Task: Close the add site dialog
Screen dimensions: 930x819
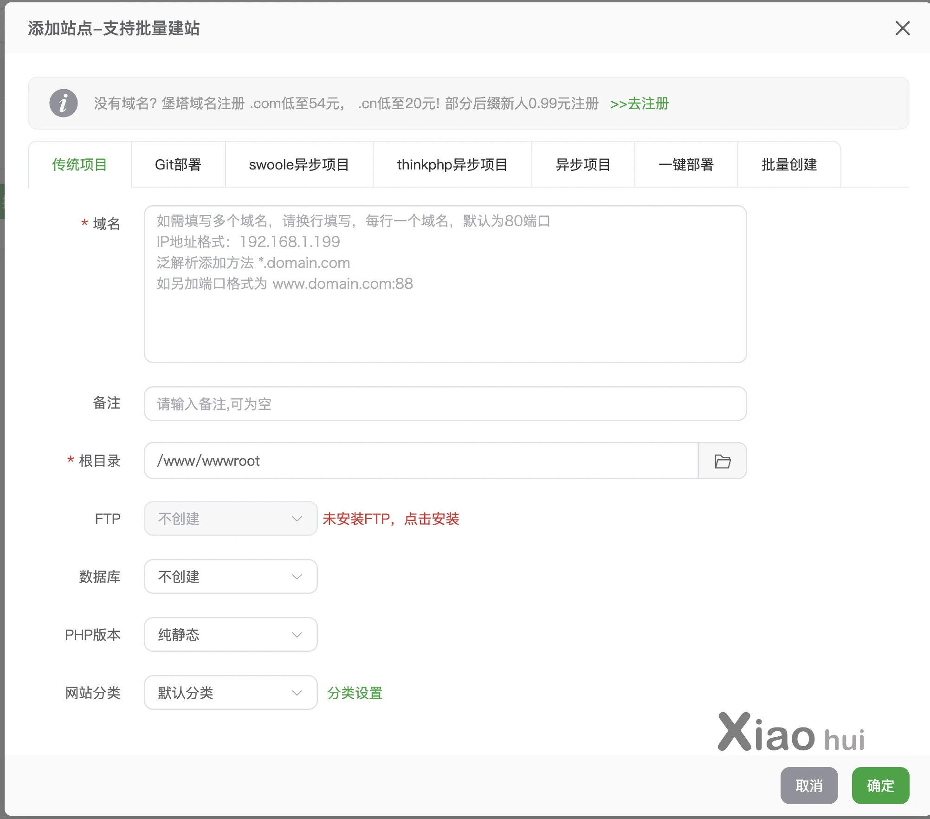Action: pyautogui.click(x=902, y=28)
